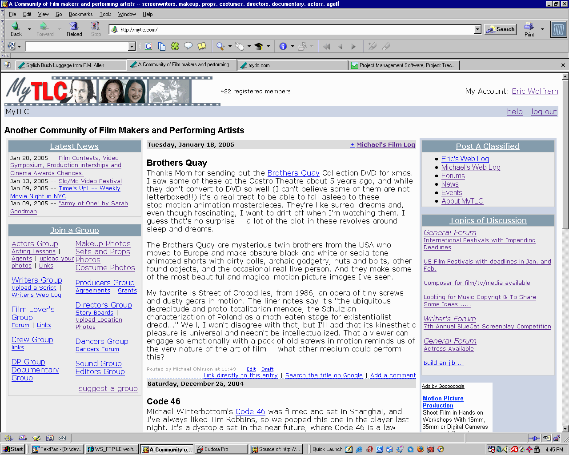Click the open book icon in Googlebar

202,46
